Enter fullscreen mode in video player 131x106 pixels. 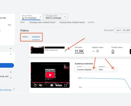(x=65, y=85)
